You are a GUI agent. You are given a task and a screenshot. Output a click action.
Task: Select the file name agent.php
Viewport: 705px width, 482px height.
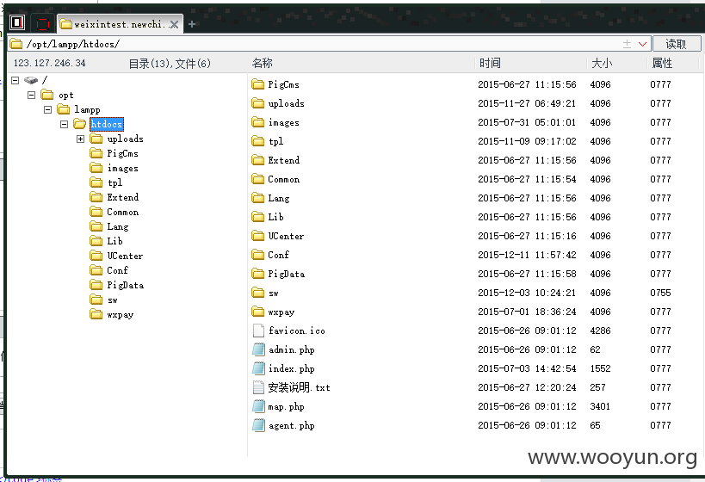click(291, 425)
